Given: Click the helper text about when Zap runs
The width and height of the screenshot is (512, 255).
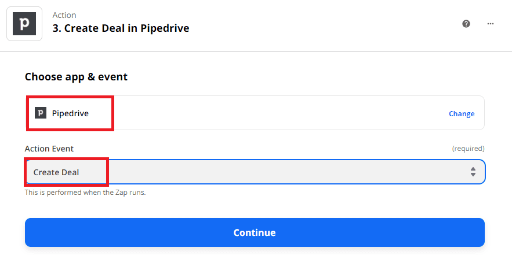Looking at the screenshot, I should (85, 193).
